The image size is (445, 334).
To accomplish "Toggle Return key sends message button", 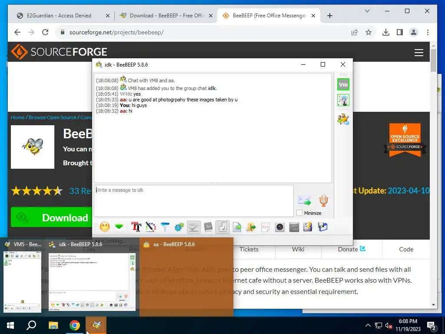I will click(222, 227).
